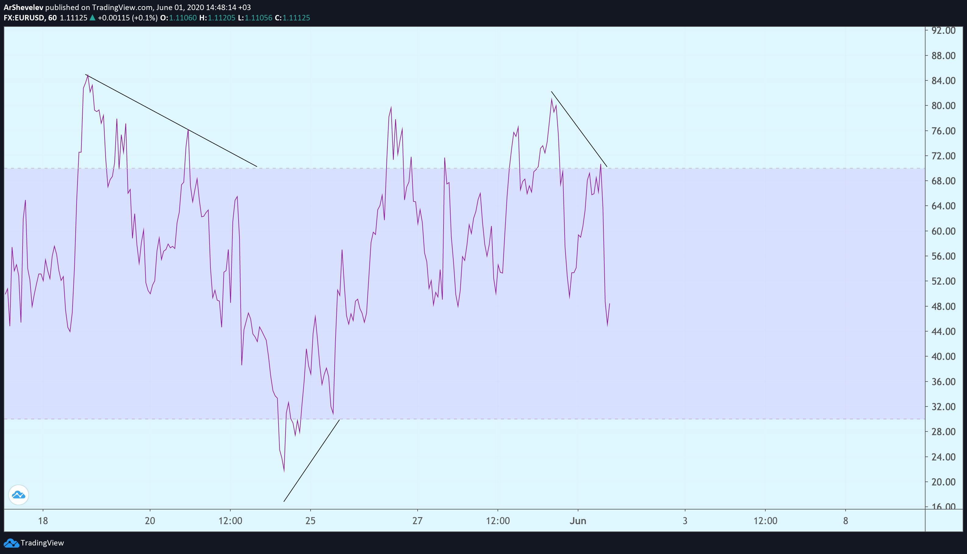Image resolution: width=967 pixels, height=554 pixels.
Task: Click the 20.00 price axis label
Action: pos(944,482)
